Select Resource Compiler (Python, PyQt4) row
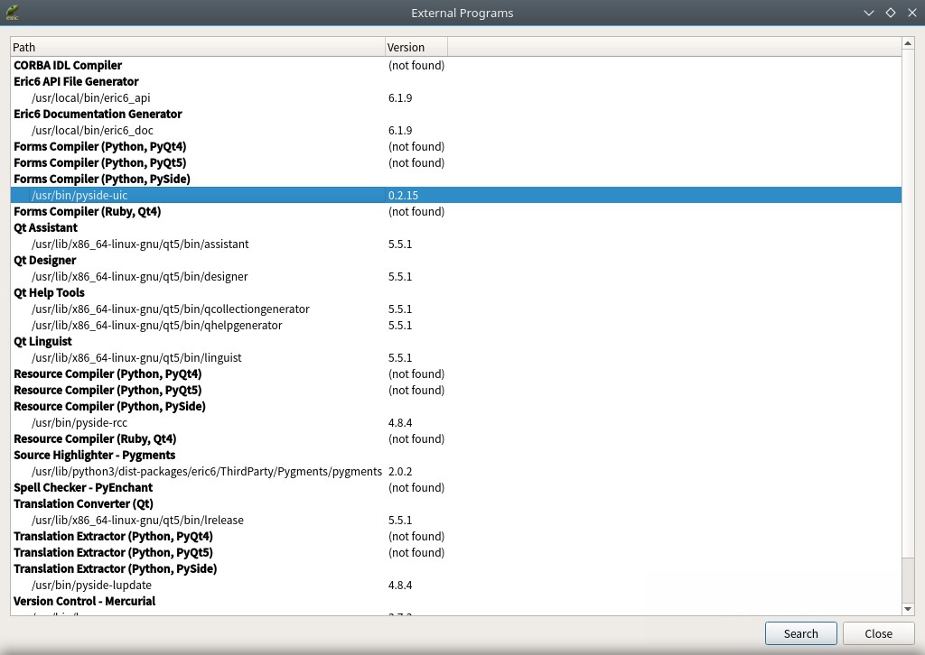 pos(456,374)
